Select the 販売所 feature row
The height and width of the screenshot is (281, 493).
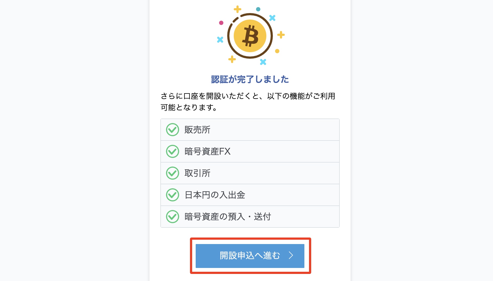point(250,130)
